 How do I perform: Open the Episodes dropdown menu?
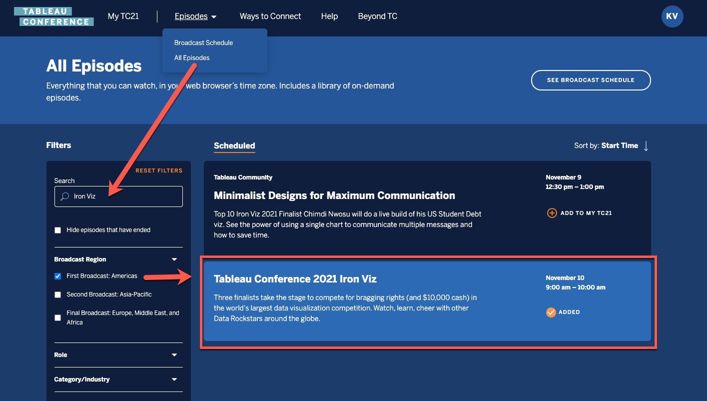click(195, 16)
